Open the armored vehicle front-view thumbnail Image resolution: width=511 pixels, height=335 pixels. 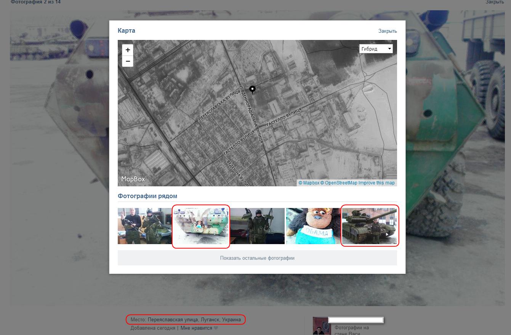coord(201,226)
